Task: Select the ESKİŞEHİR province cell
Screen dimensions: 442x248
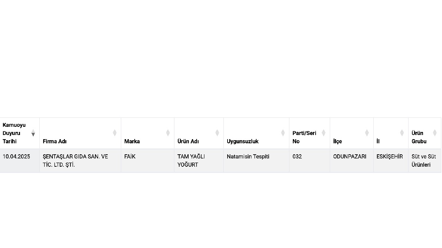Action: 390,157
